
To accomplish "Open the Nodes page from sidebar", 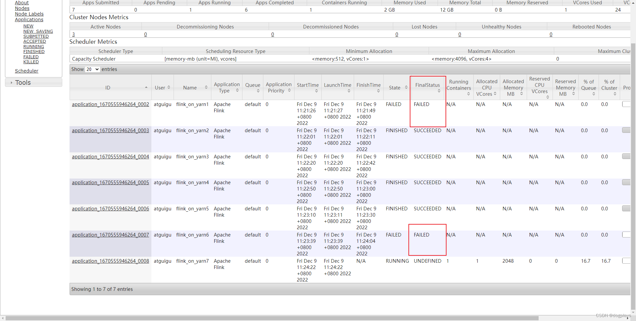I will [x=22, y=8].
